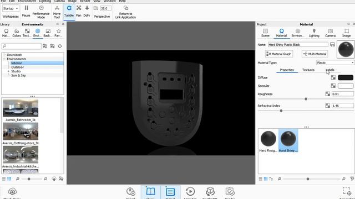Open the Cloud Library
The width and height of the screenshot is (355, 199).
coord(12,193)
